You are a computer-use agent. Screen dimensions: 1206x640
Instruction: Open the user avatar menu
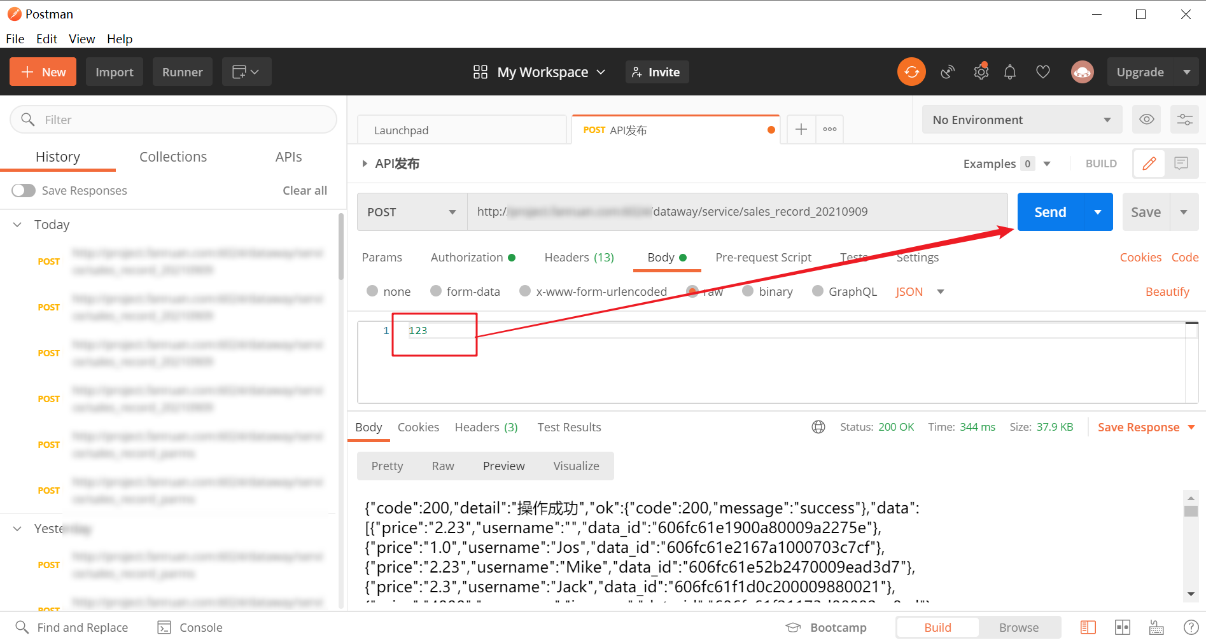click(x=1082, y=72)
